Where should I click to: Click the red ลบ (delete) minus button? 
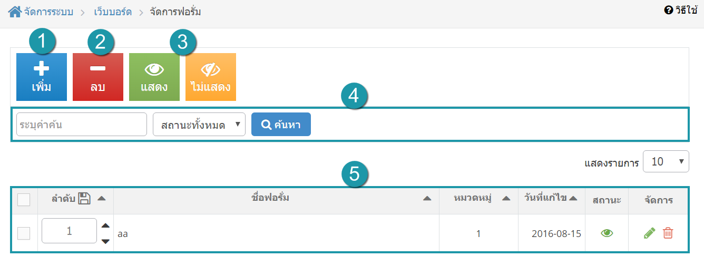(x=98, y=77)
